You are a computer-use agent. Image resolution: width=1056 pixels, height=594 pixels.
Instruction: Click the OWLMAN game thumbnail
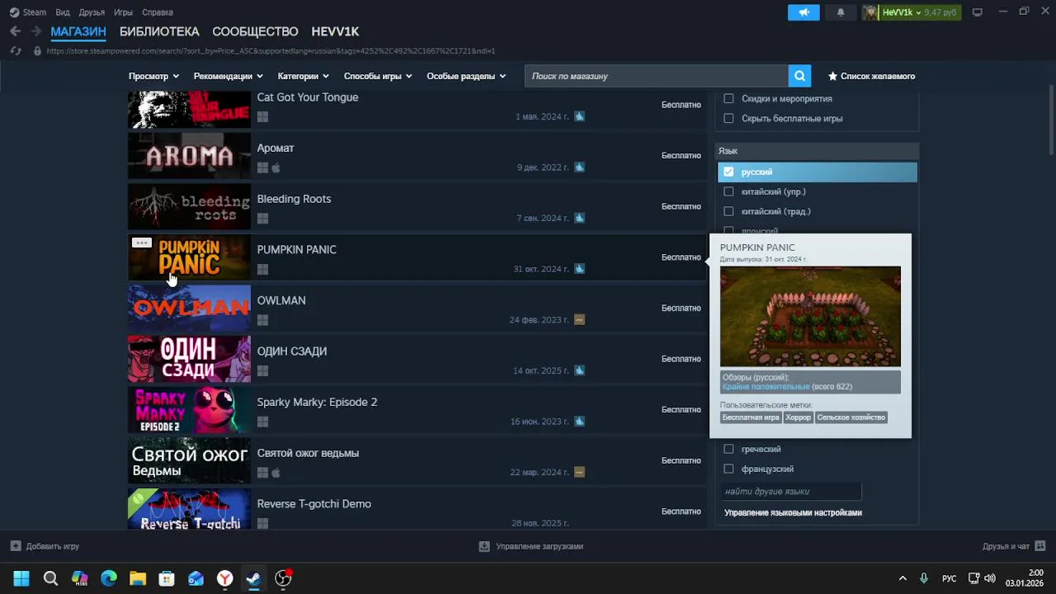pyautogui.click(x=189, y=308)
